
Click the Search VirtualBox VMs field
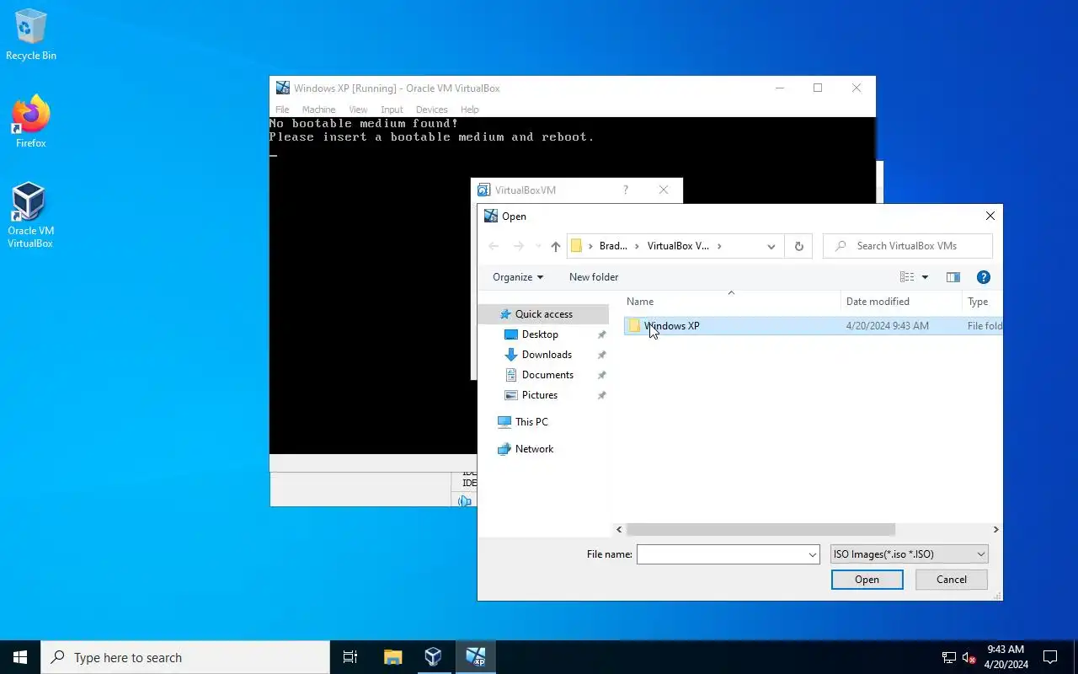(x=908, y=246)
